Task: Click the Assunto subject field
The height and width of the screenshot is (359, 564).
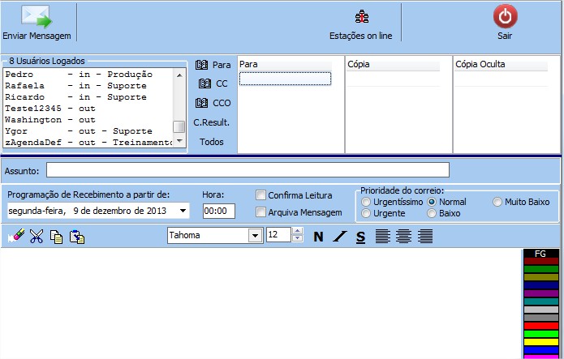Action: (248, 170)
